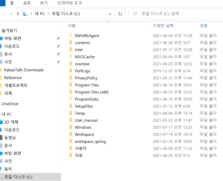The height and width of the screenshot is (181, 223).
Task: Select the MSOCache folder icon
Action: (x=70, y=56)
